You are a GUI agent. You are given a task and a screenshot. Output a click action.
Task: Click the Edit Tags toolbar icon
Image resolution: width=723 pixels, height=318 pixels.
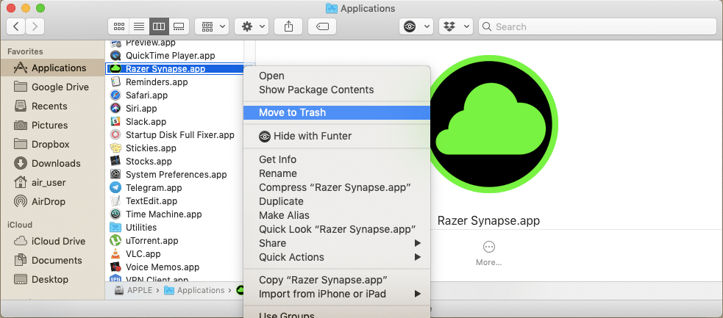(322, 26)
